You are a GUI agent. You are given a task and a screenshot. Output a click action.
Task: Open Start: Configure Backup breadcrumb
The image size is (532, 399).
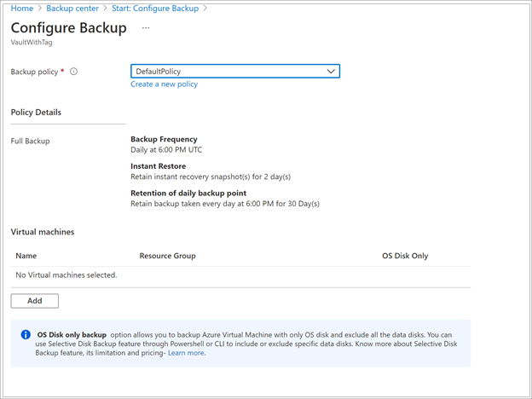(x=156, y=9)
